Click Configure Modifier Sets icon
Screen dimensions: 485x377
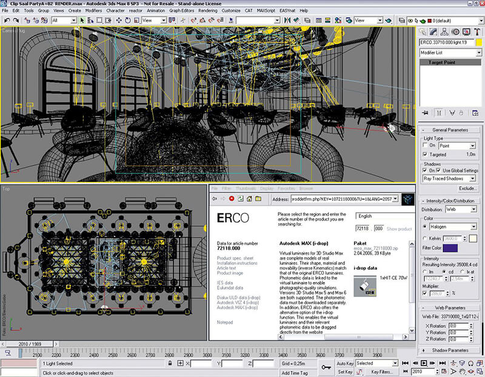point(475,113)
